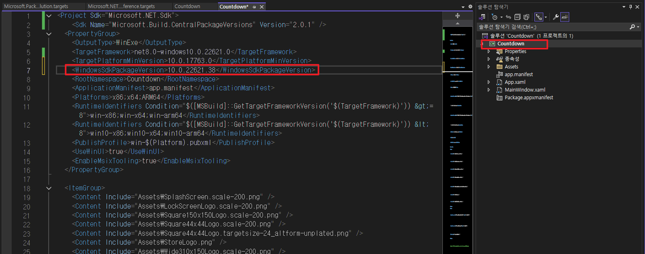The height and width of the screenshot is (254, 645).
Task: Open app.manifest in Solution Explorer
Action: [x=519, y=75]
